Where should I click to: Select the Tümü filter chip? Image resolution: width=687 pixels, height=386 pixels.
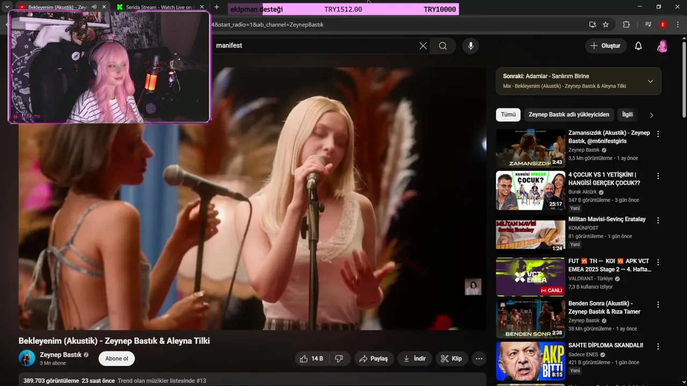[x=508, y=115]
